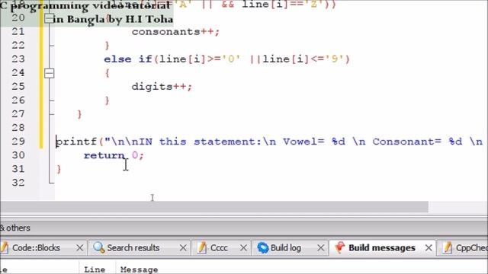488x274 pixels.
Task: Click line number 29 in the margin
Action: click(x=18, y=142)
